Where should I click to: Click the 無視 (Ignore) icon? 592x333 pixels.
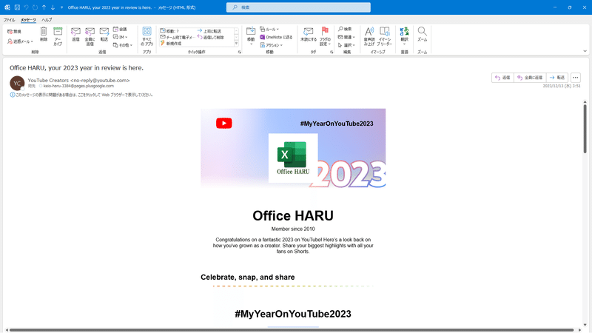(14, 32)
